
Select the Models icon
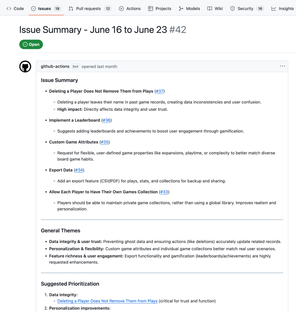click(180, 8)
